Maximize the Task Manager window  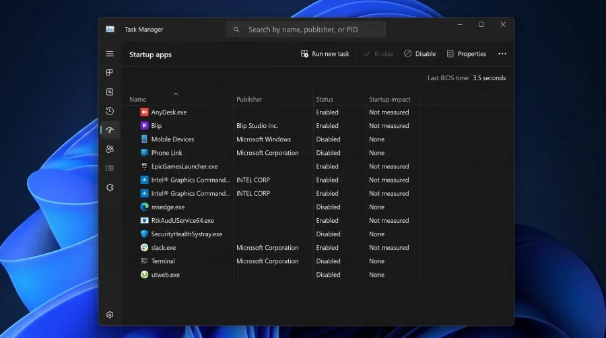[x=481, y=24]
